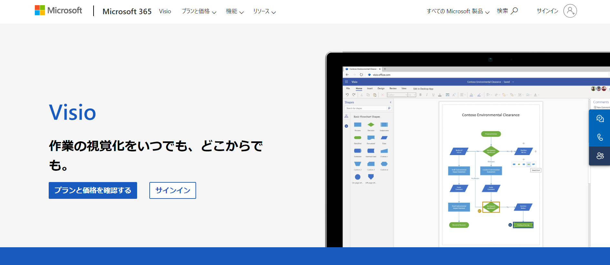610x265 pixels.
Task: Click プランと価格を確認する button
Action: [93, 190]
